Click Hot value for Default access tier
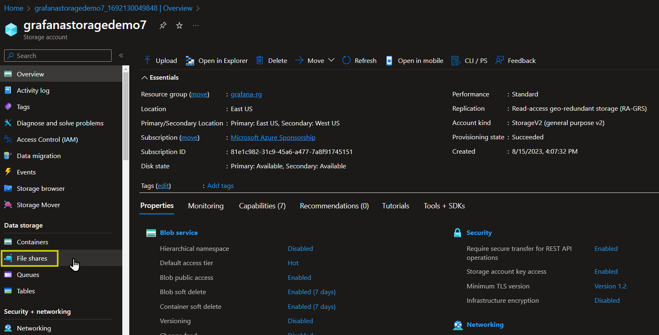 [x=293, y=263]
